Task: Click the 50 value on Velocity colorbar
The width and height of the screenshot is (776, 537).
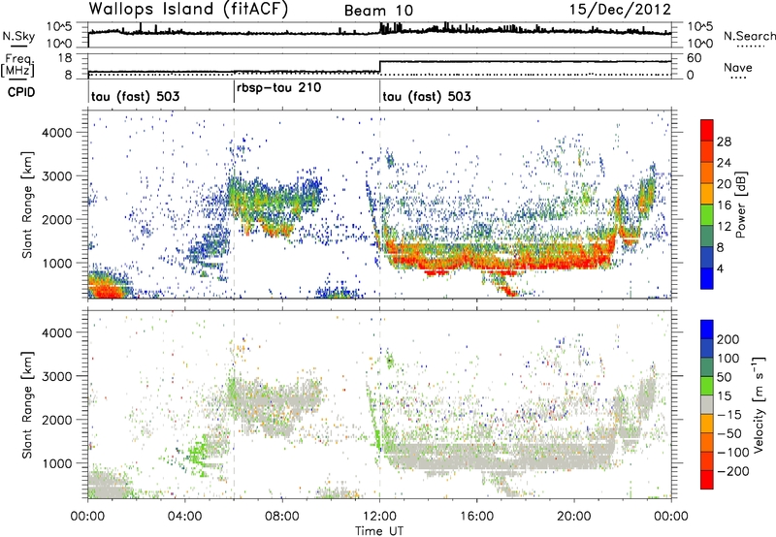Action: (x=725, y=377)
